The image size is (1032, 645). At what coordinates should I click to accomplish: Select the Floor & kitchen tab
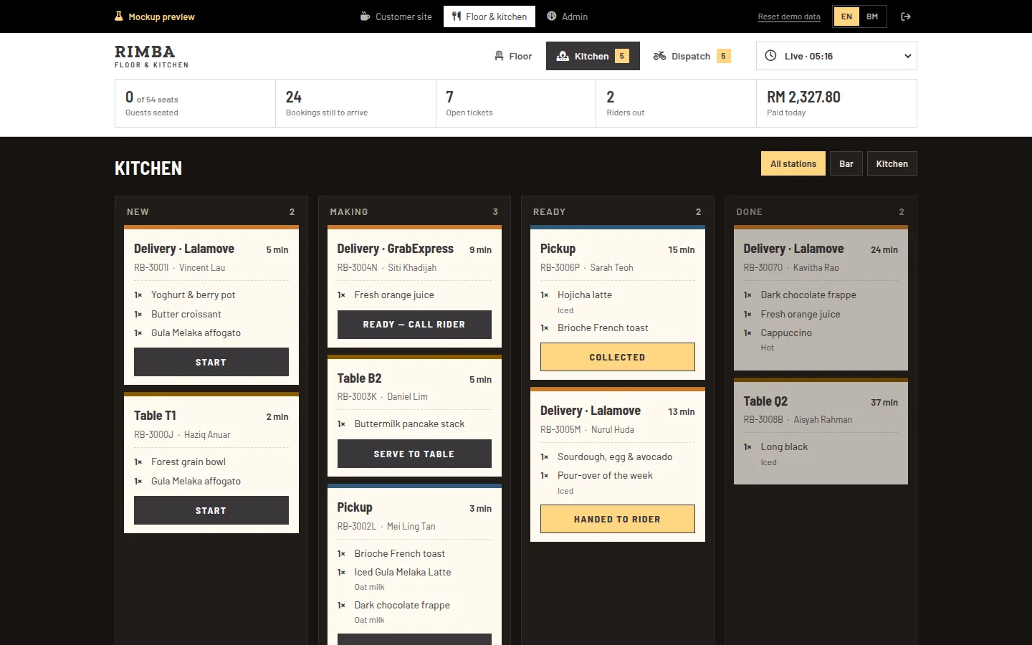pos(489,16)
